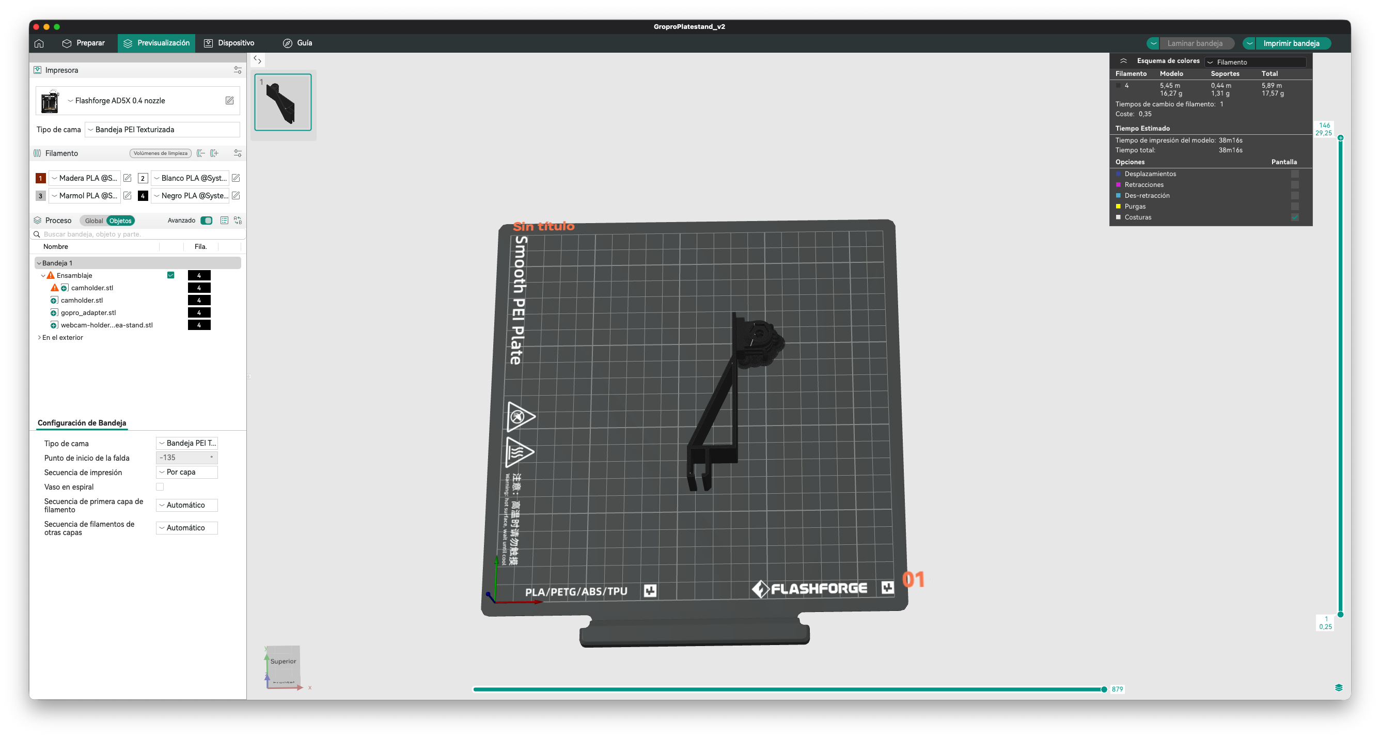
Task: Toggle Ensamblaje printable checkbox
Action: click(x=171, y=275)
